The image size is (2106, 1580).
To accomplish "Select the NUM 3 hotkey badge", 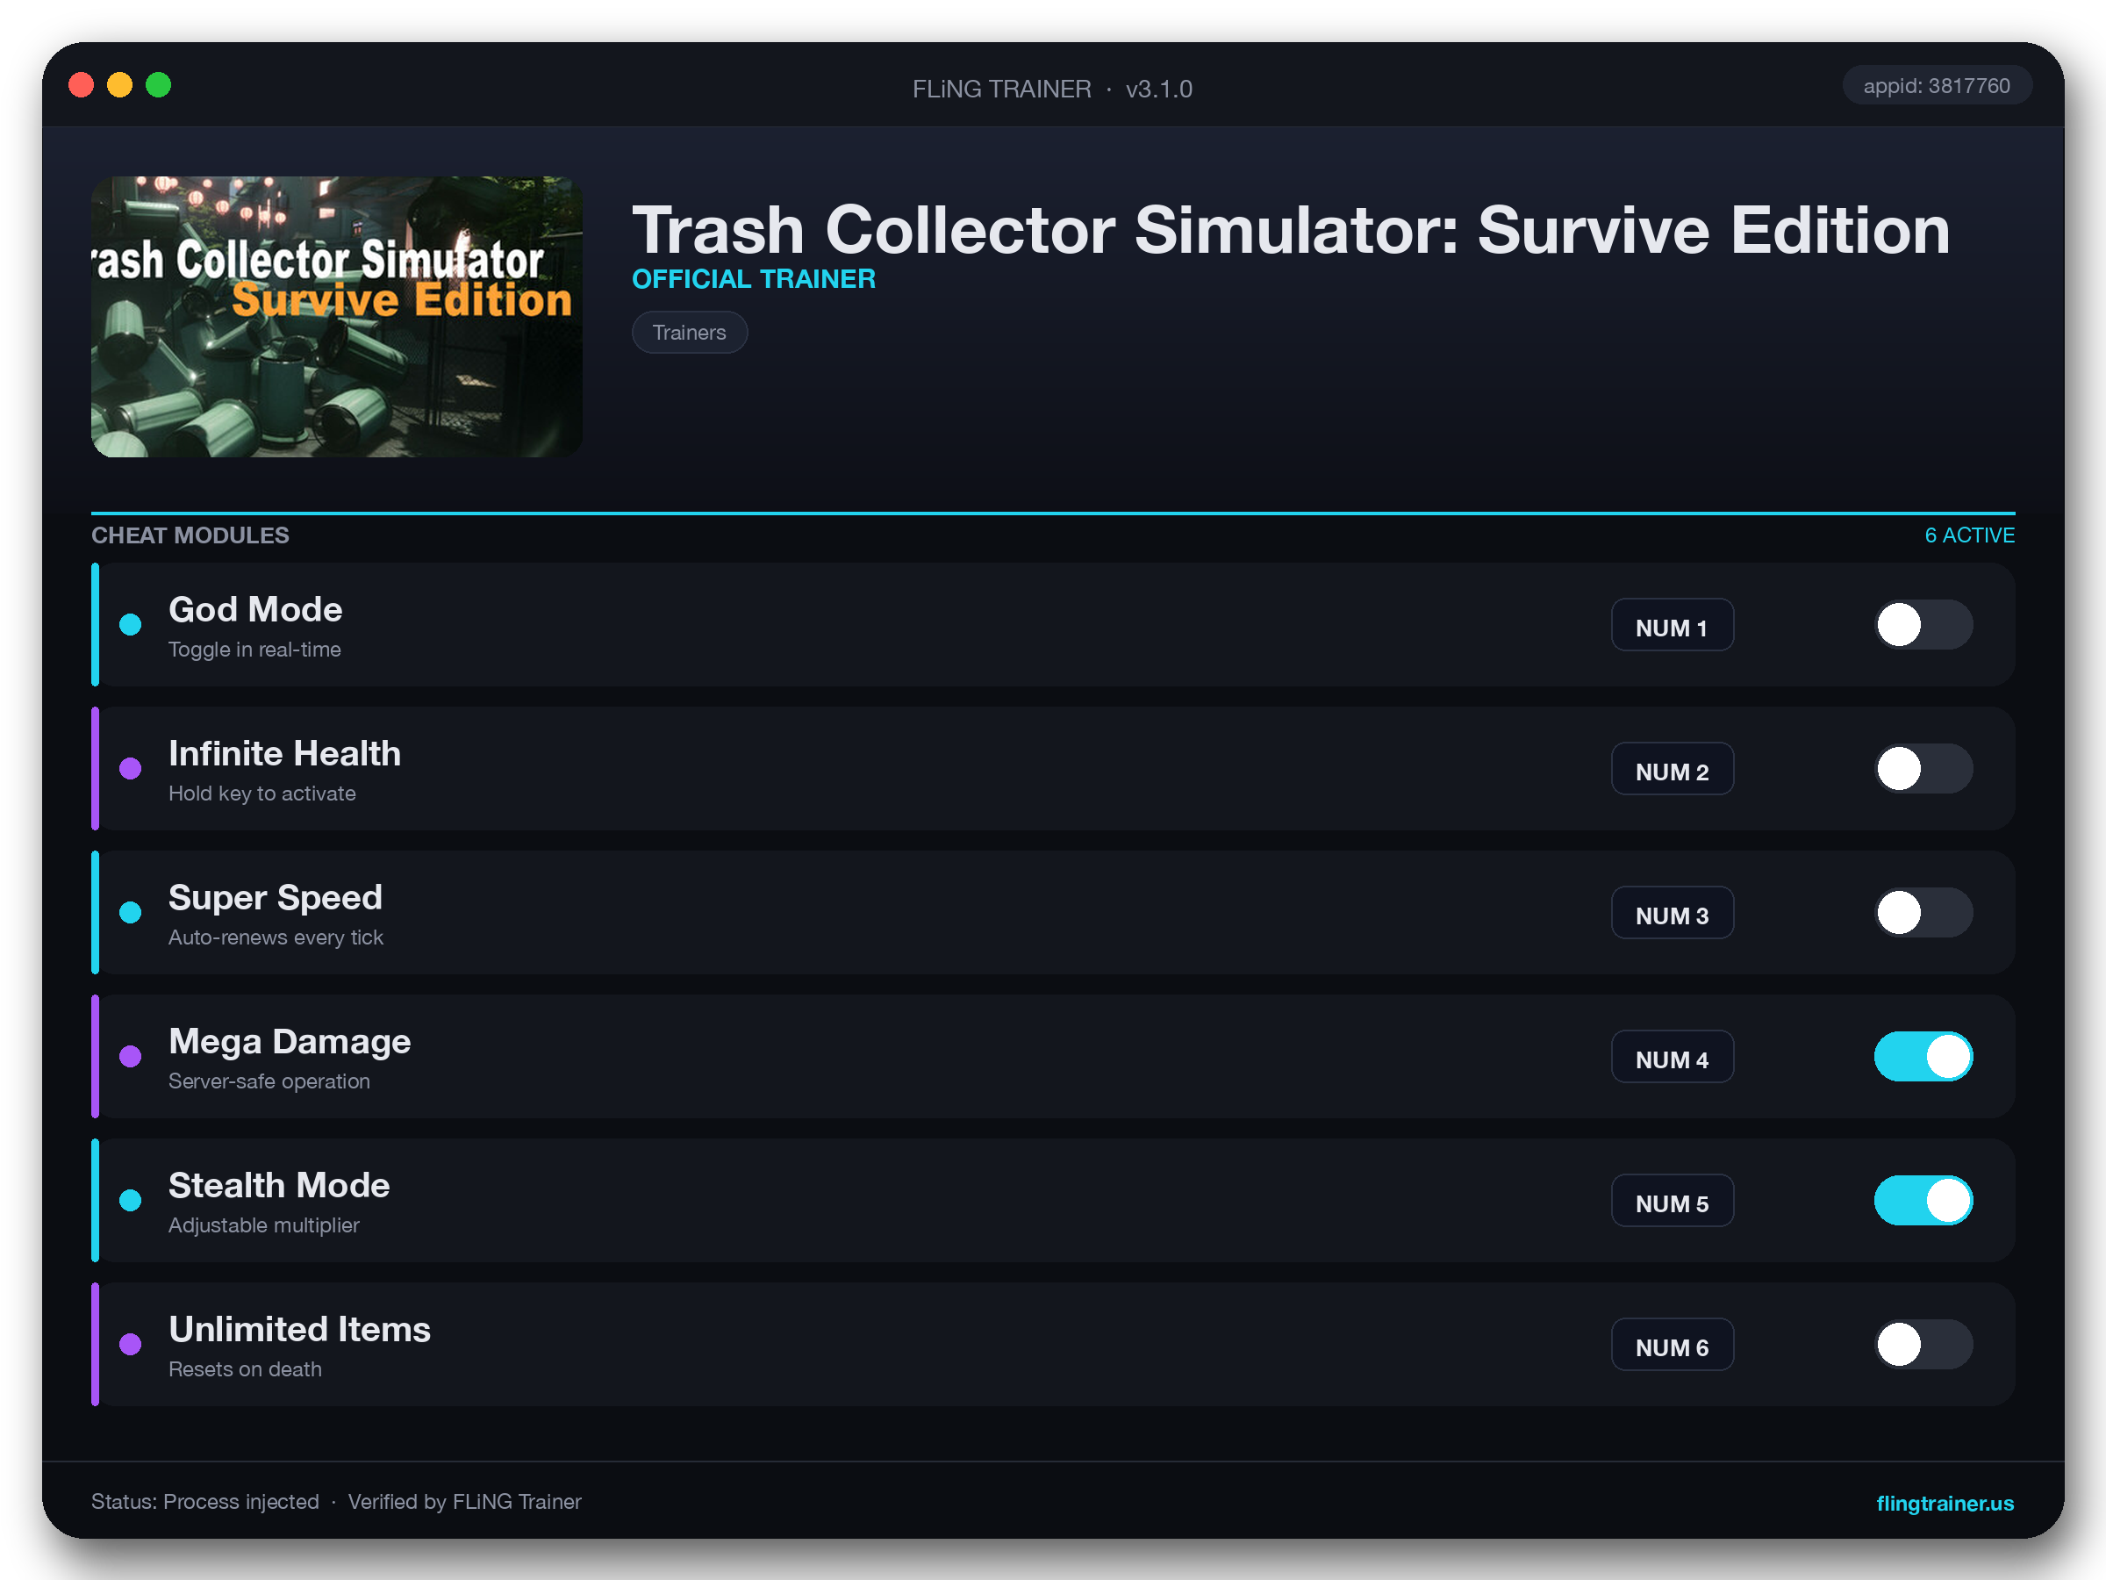I will click(x=1672, y=912).
